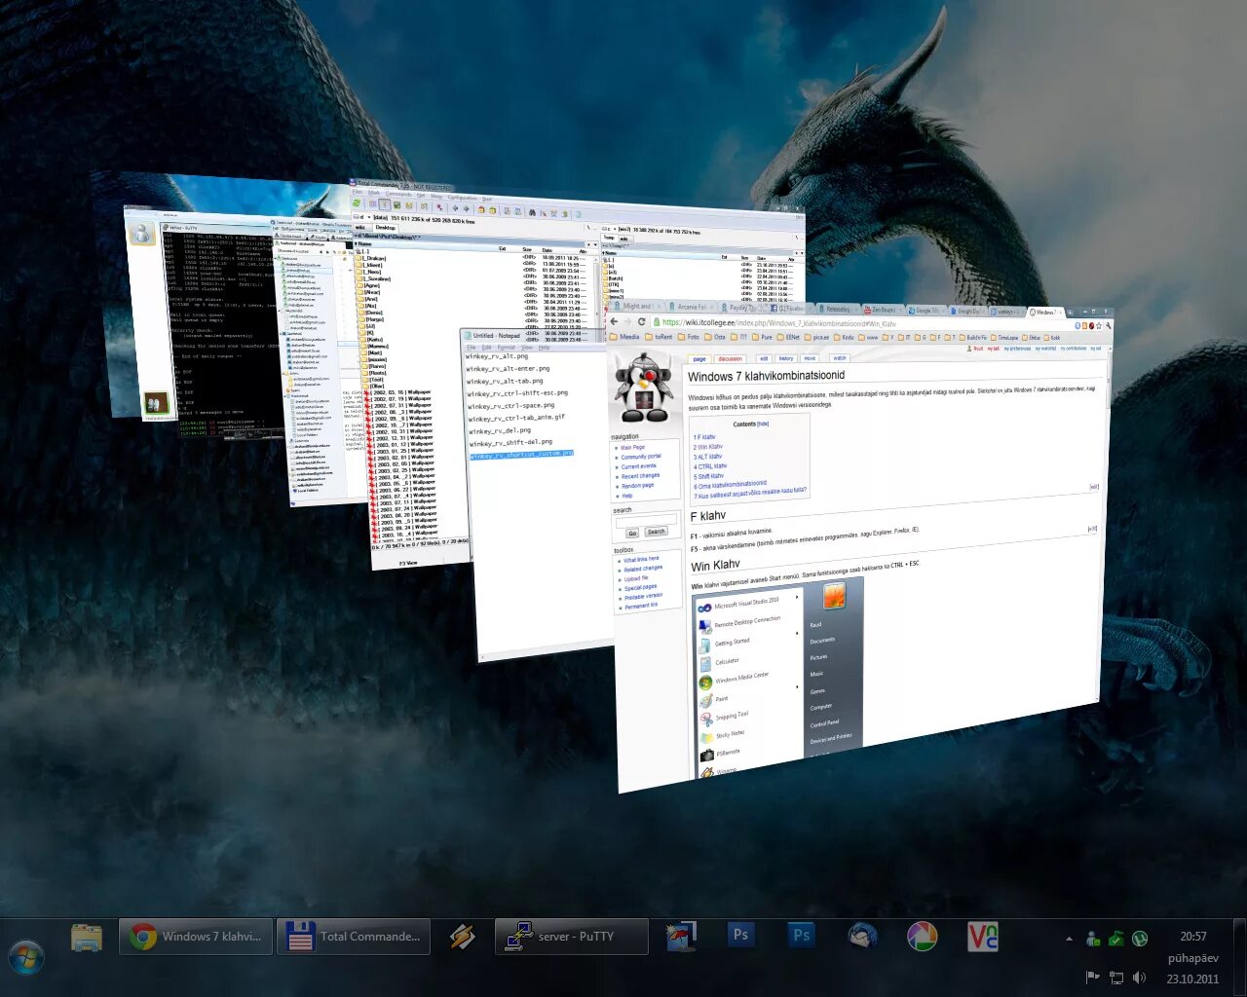Click the wiki 'Go' button
The width and height of the screenshot is (1247, 997).
[x=632, y=533]
